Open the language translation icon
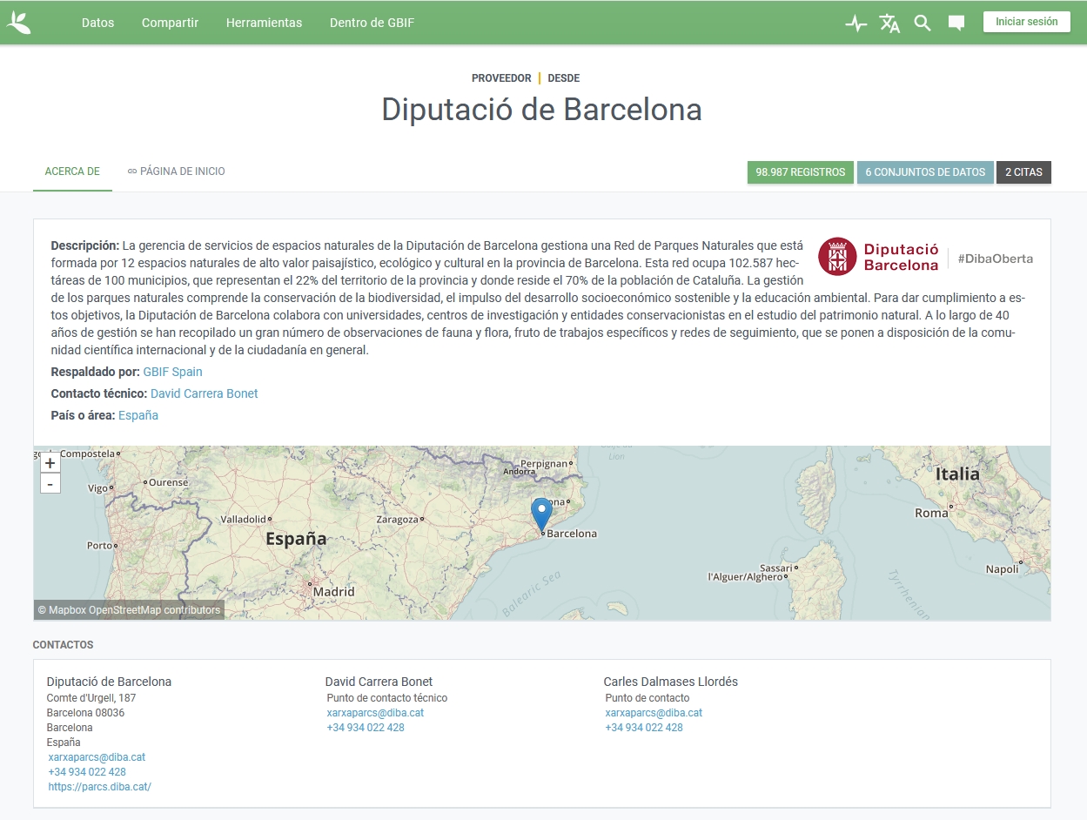This screenshot has width=1087, height=820. click(x=889, y=24)
